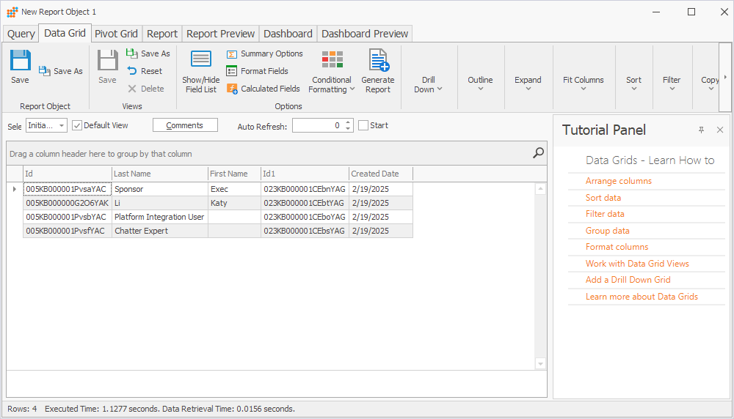The image size is (734, 419).
Task: Click the Auto Refresh number field
Action: (x=319, y=125)
